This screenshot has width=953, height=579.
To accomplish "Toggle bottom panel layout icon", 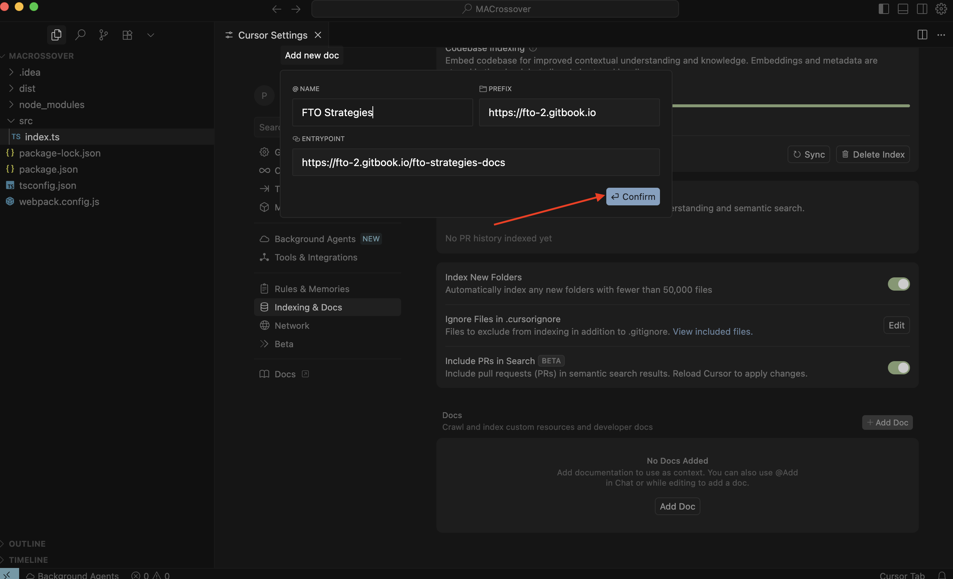I will click(x=903, y=8).
